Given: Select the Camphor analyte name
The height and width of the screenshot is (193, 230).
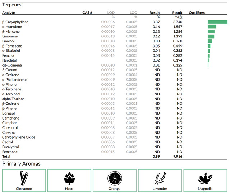Looking at the screenshot, I should click(10, 123).
